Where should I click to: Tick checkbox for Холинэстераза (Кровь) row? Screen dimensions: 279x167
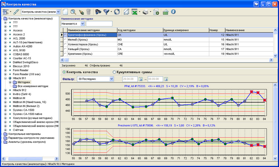(65, 44)
